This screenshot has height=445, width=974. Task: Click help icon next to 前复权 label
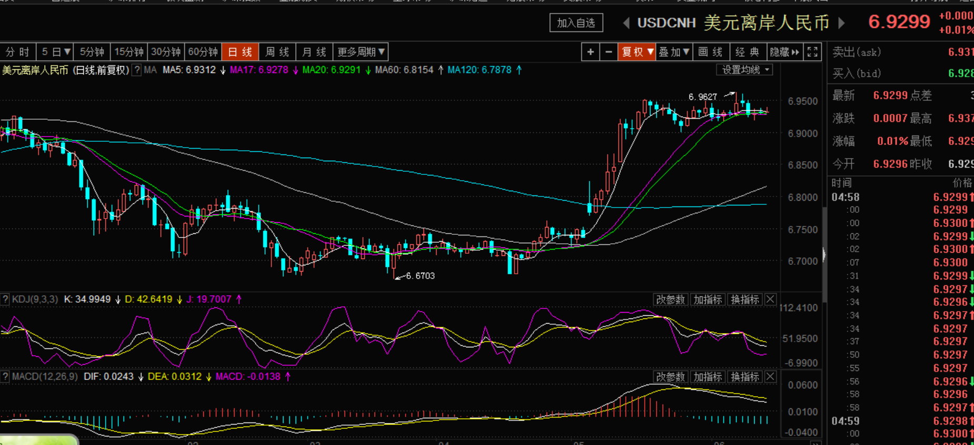tap(137, 70)
